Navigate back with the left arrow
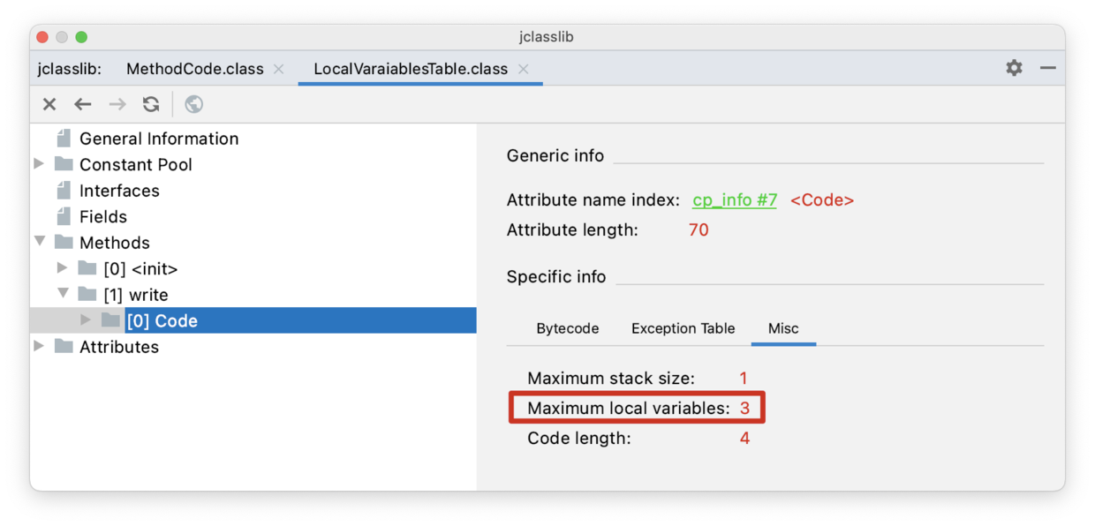This screenshot has width=1095, height=526. 83,104
